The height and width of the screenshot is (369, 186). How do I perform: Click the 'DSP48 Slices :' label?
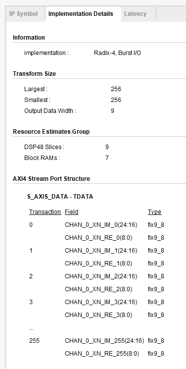click(44, 147)
